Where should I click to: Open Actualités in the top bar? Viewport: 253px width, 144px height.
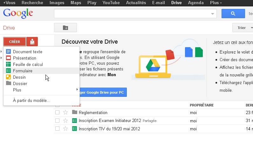(136, 3)
